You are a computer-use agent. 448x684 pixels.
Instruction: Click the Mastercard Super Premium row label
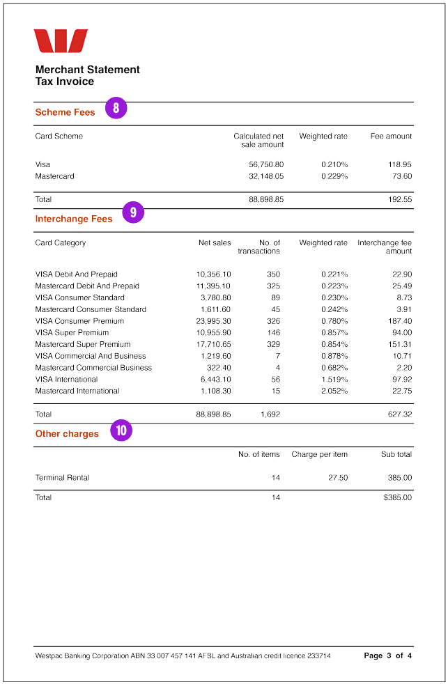(x=82, y=344)
